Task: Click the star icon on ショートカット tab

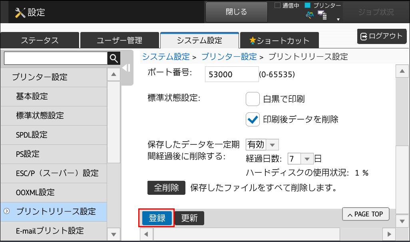Action: tap(253, 40)
